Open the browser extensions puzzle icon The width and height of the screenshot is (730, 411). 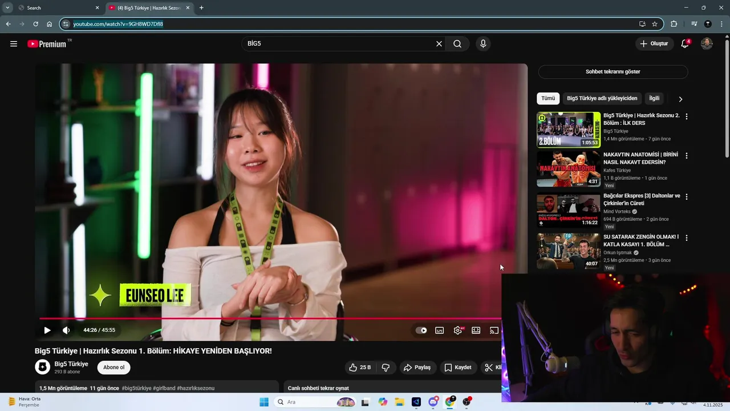674,24
